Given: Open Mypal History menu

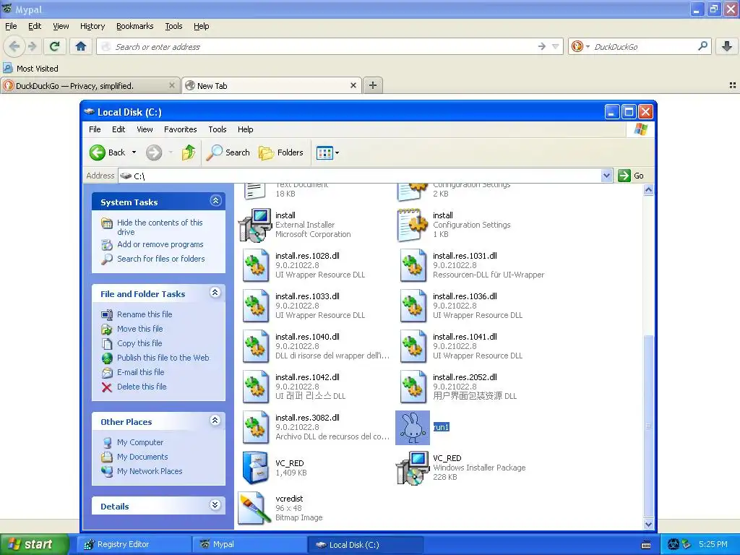Looking at the screenshot, I should click(92, 26).
